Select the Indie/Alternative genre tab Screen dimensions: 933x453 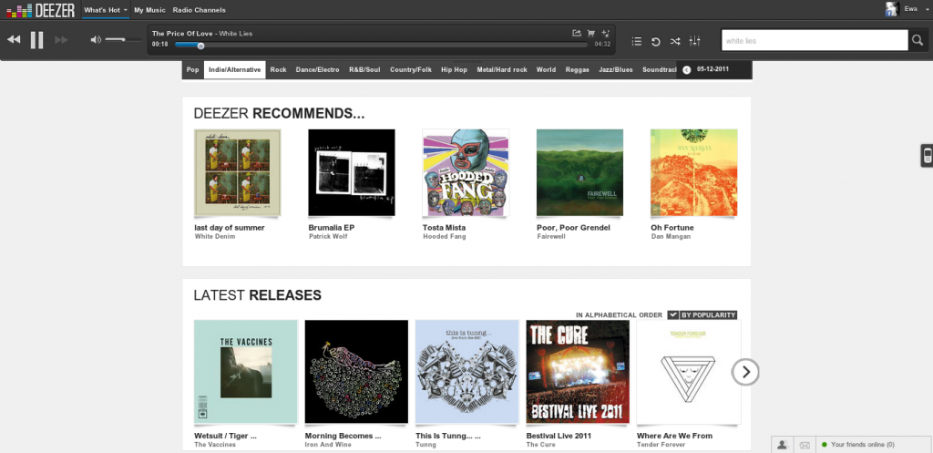[x=234, y=69]
